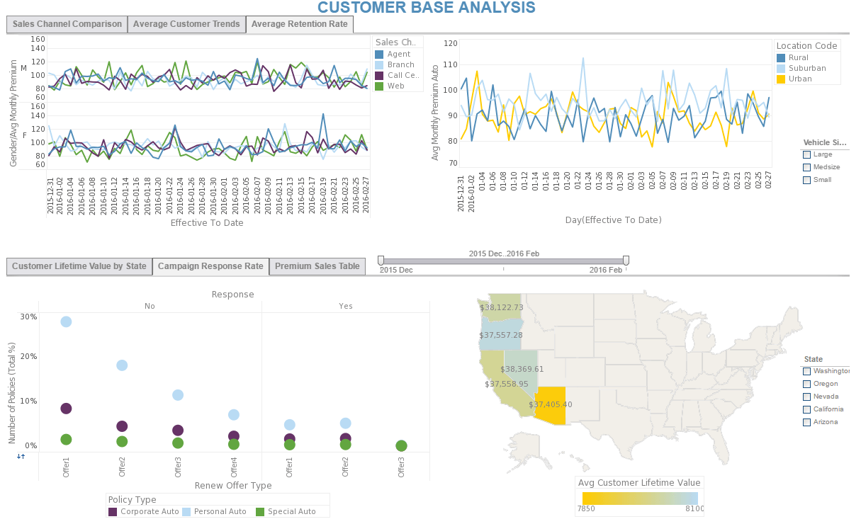This screenshot has height=524, width=861.
Task: Click the $37,558.95 map label
Action: coord(507,384)
